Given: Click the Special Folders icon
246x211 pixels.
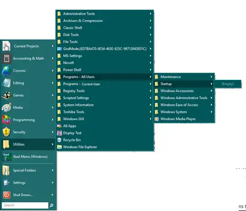Looking at the screenshot, I should pyautogui.click(x=6, y=170).
